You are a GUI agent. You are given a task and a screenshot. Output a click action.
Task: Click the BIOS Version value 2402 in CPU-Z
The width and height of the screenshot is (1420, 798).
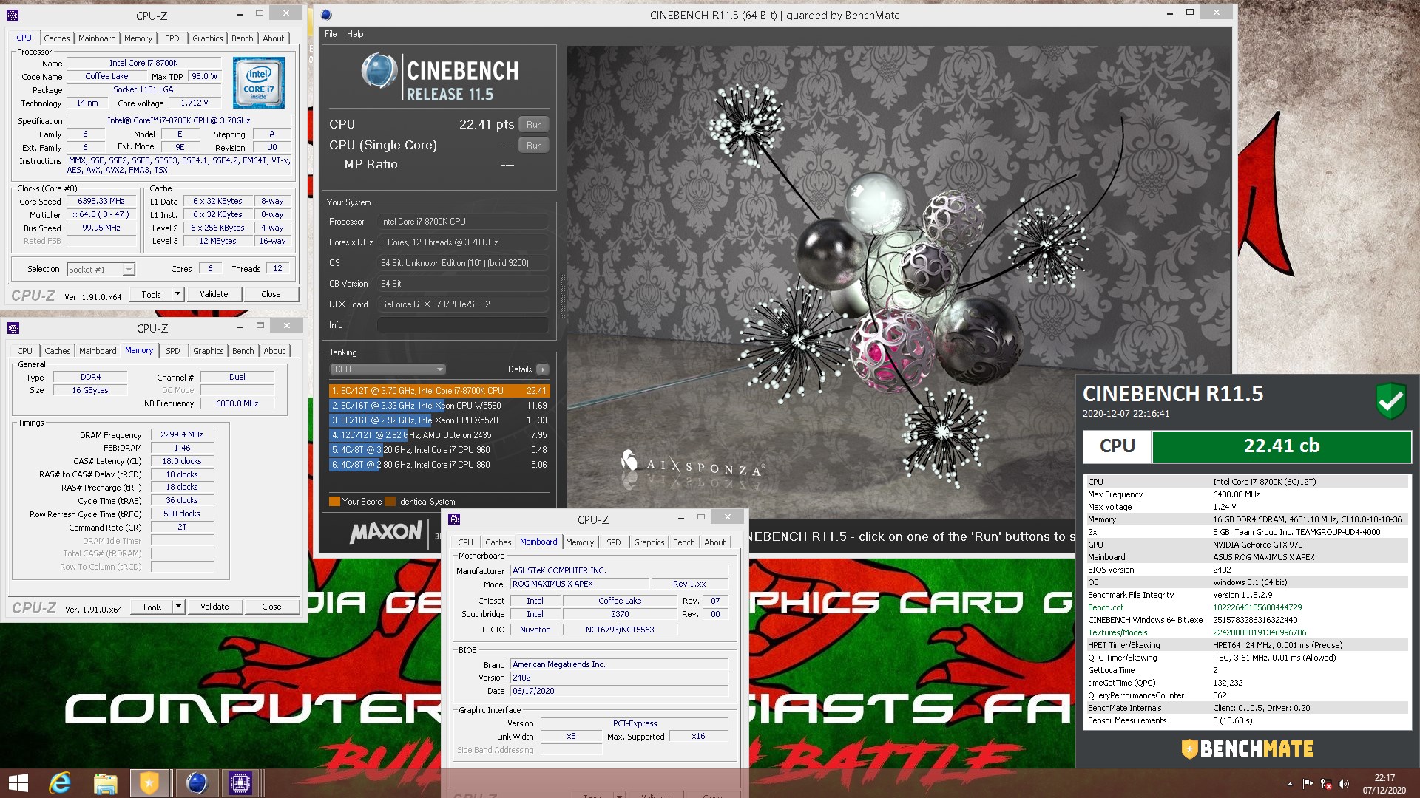[620, 678]
